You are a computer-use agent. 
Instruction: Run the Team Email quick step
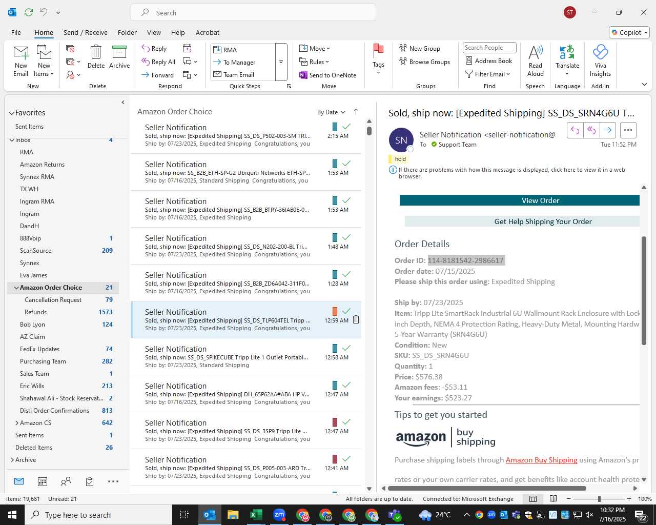coord(242,74)
